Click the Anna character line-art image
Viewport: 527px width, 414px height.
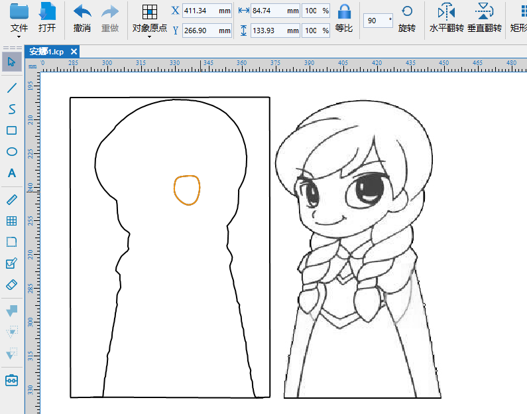point(359,249)
